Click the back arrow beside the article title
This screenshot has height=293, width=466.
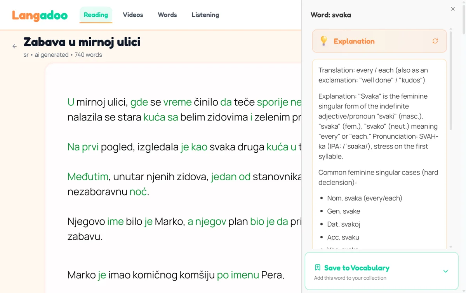[14, 46]
